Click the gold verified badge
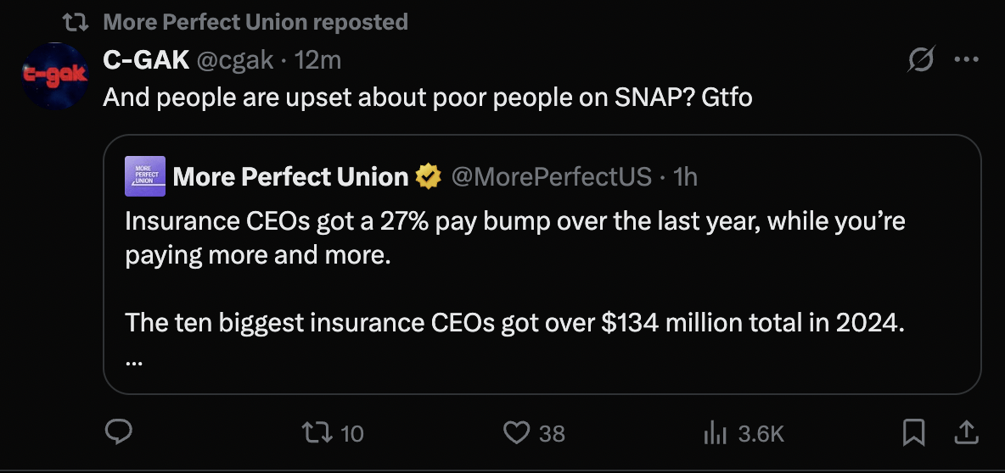1005x473 pixels. [x=429, y=176]
